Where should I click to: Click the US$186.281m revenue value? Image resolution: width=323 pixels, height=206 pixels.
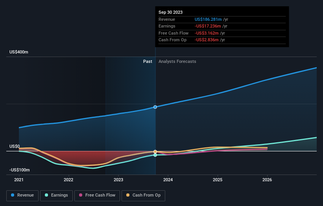pos(208,19)
